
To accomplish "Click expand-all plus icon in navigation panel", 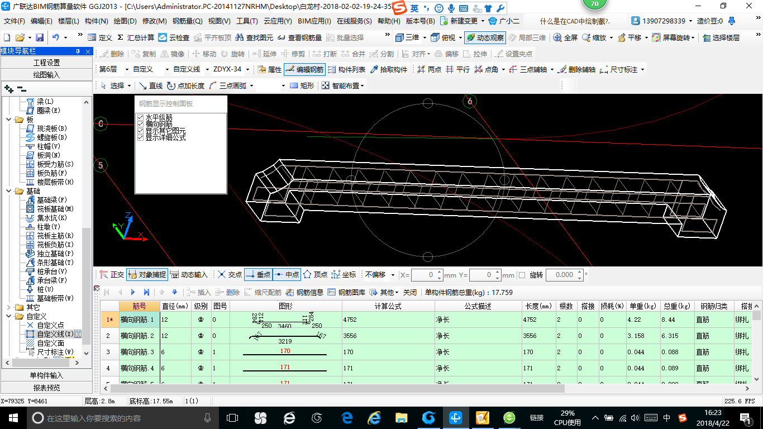I will click(x=8, y=89).
